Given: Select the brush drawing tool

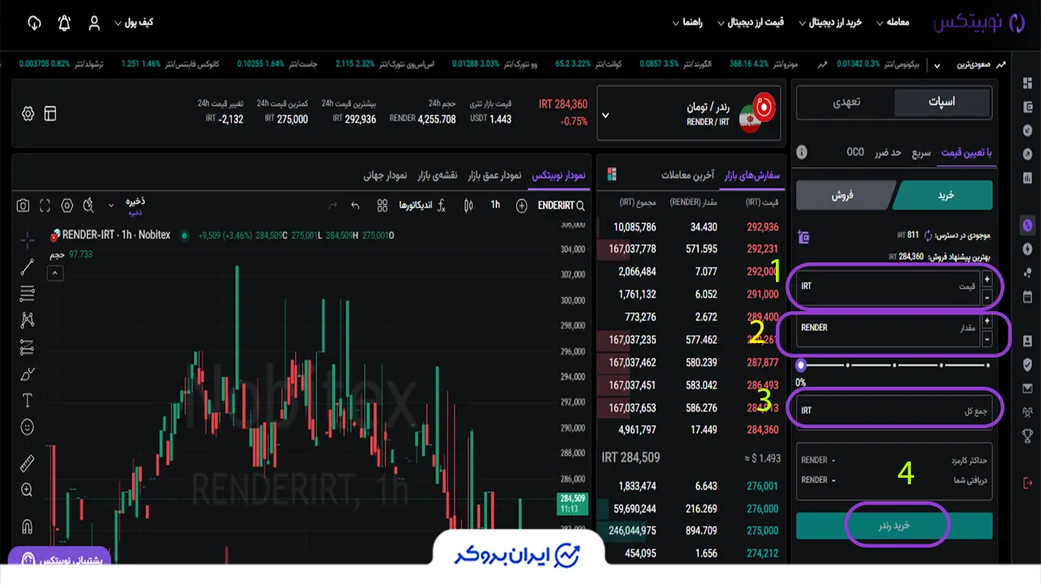Looking at the screenshot, I should (x=28, y=374).
